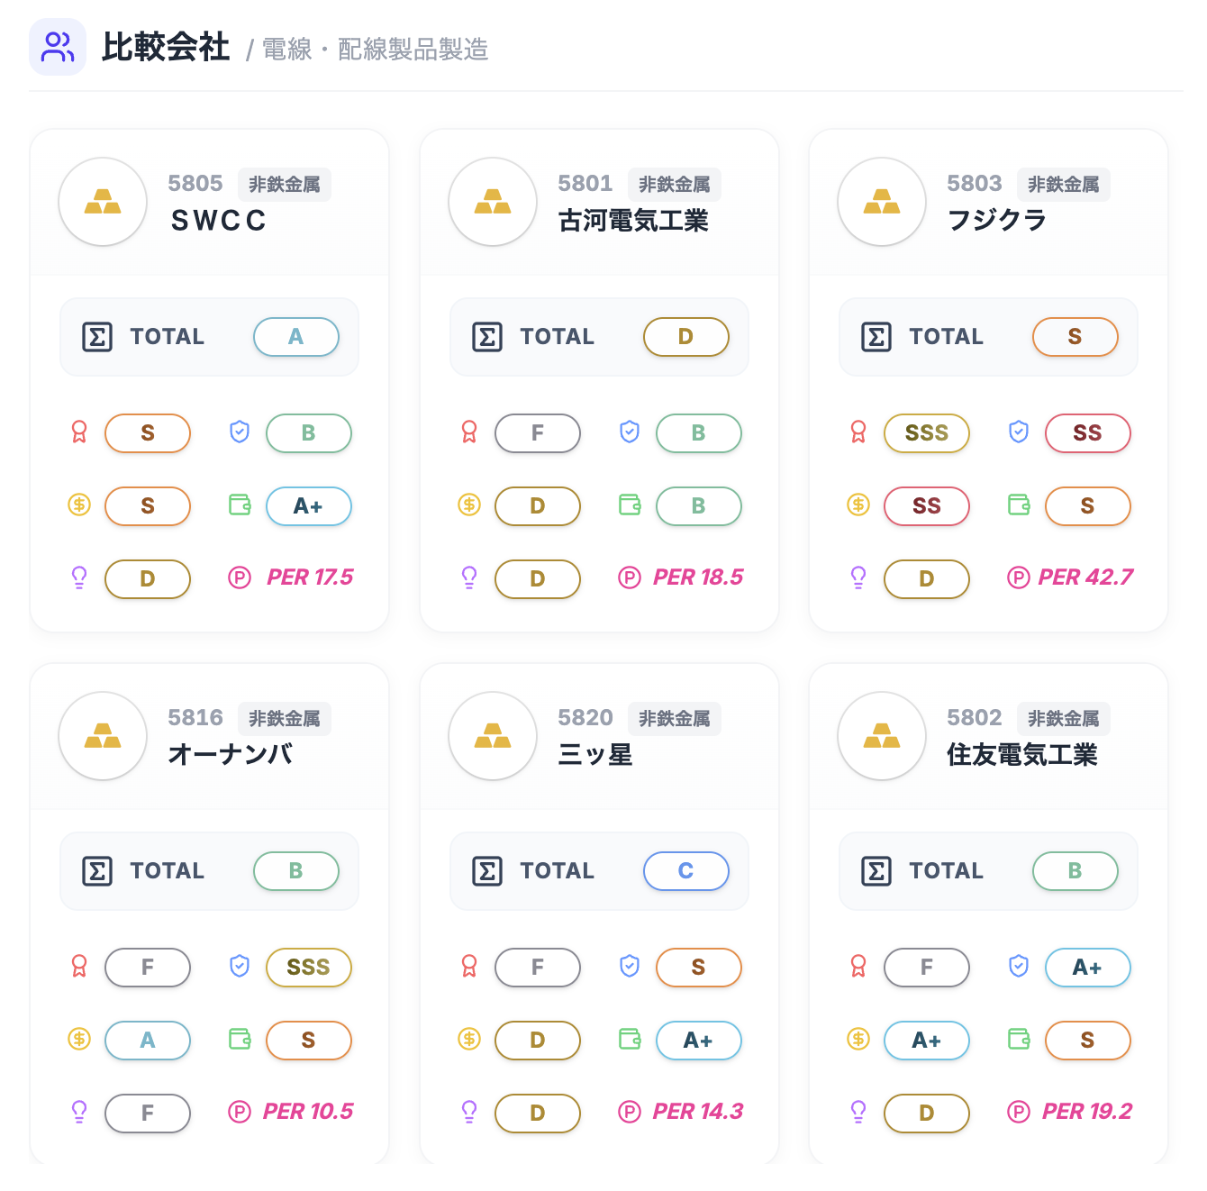Click the 住友電気工業 gold bars logo
This screenshot has height=1191, width=1207.
(x=882, y=736)
